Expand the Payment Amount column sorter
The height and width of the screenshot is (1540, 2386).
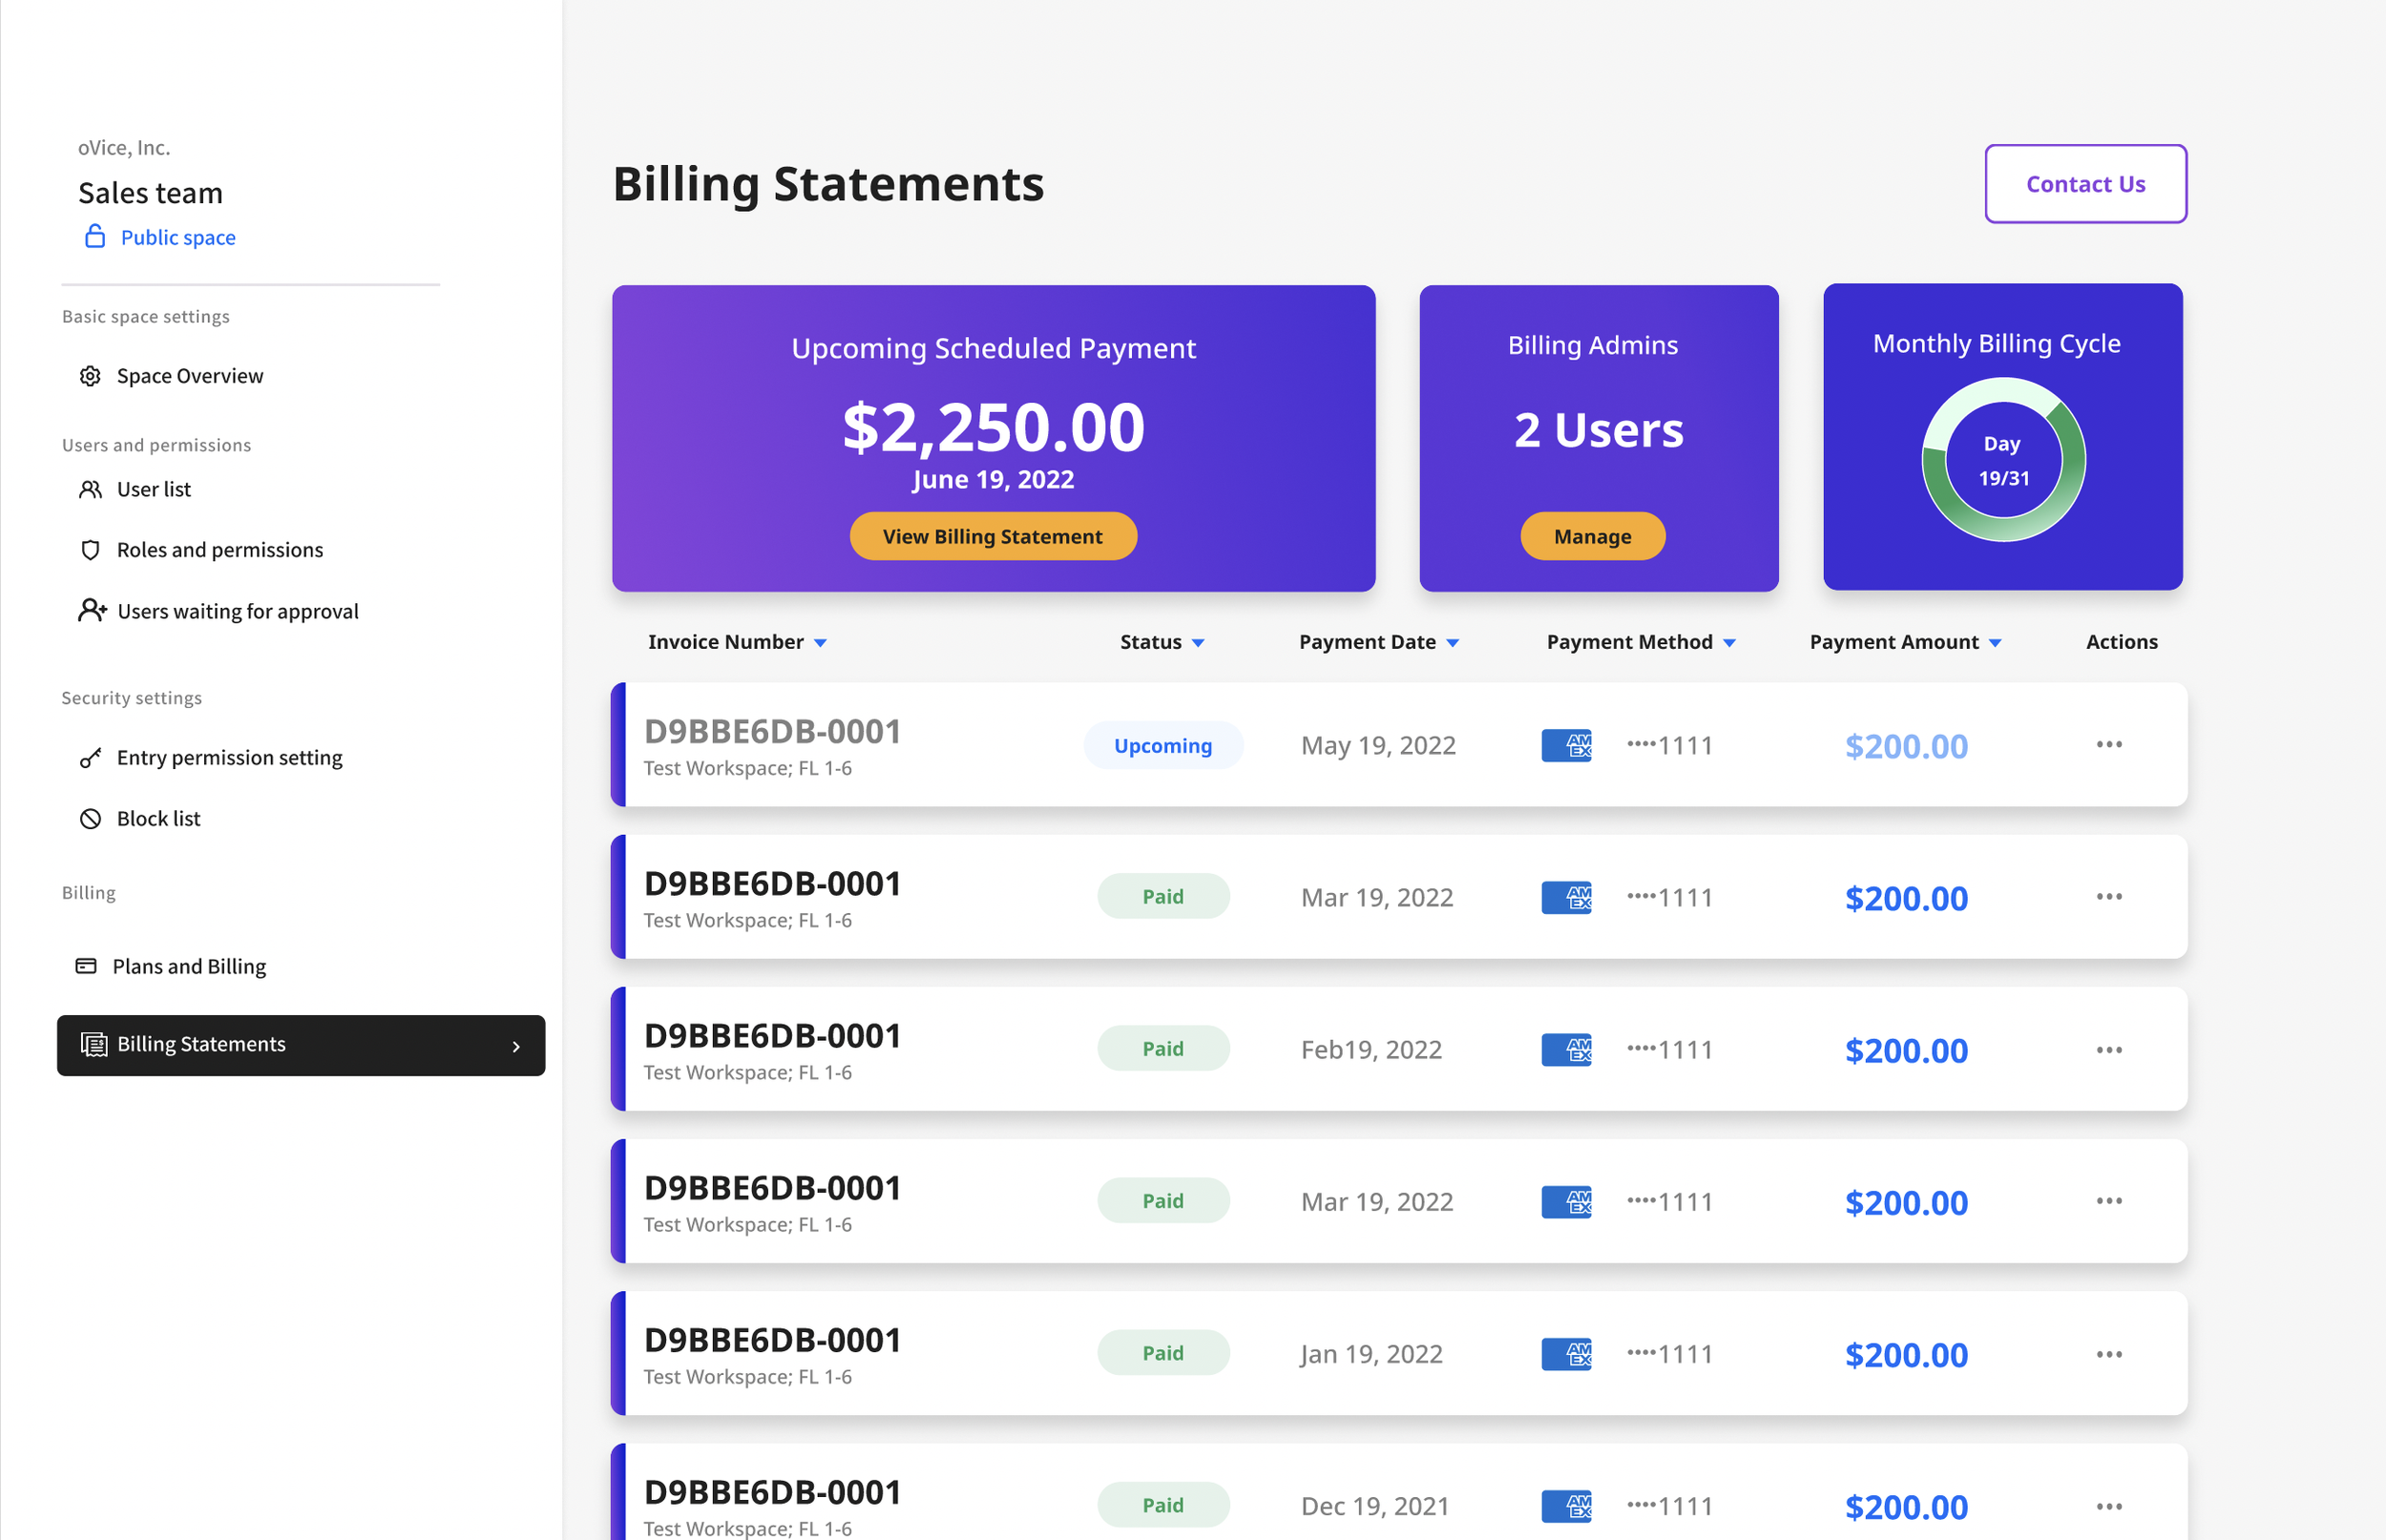pos(1995,642)
